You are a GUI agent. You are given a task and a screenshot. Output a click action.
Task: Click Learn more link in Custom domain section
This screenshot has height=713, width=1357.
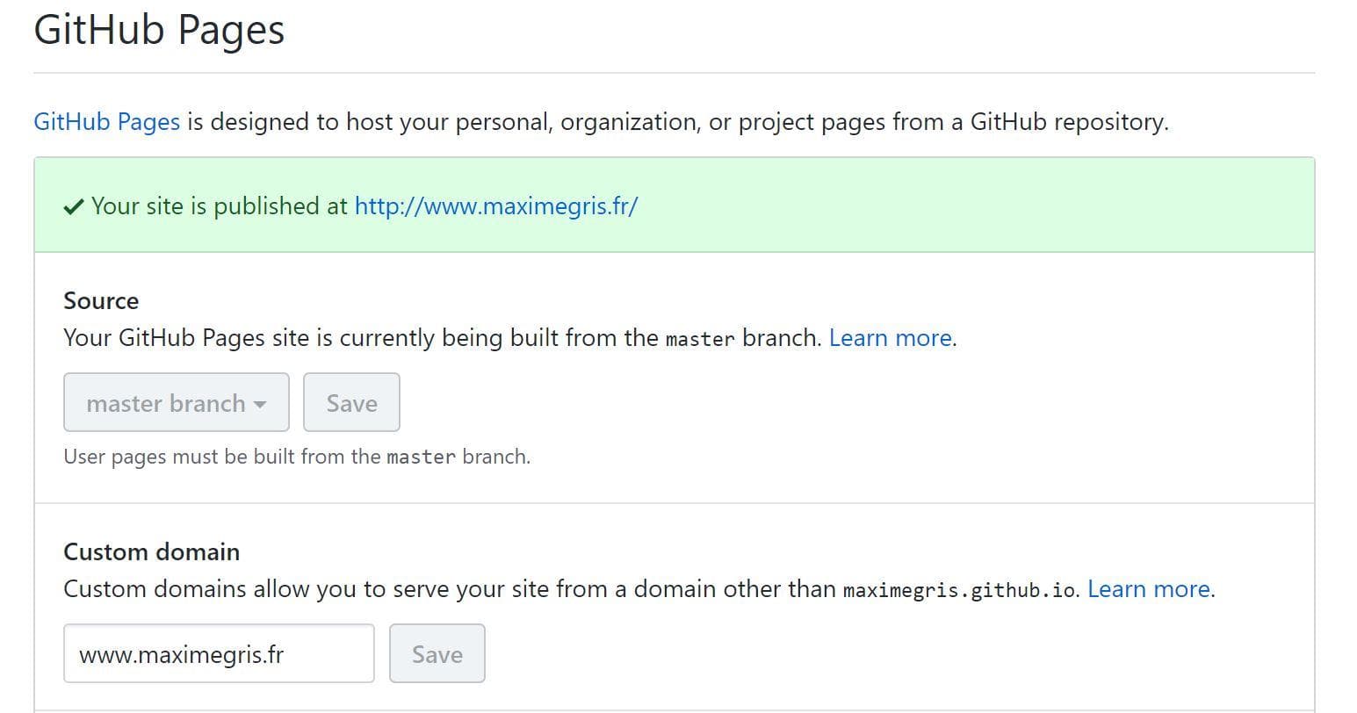click(x=1149, y=589)
